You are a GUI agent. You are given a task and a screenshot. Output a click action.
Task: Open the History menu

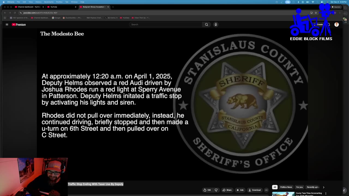coord(38,2)
